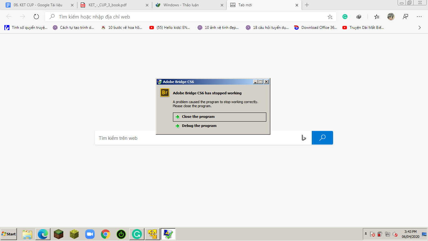Click the Action Center flag tray icon

tap(373, 234)
